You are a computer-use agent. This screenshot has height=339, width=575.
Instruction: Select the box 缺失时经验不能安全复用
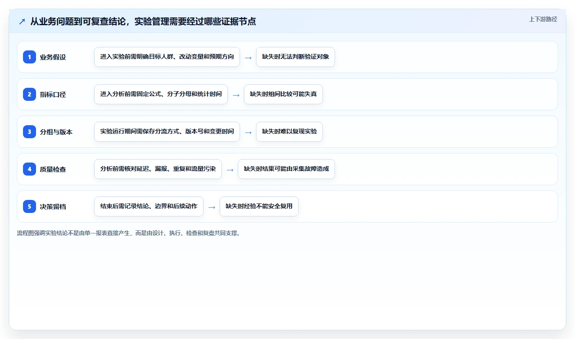259,206
